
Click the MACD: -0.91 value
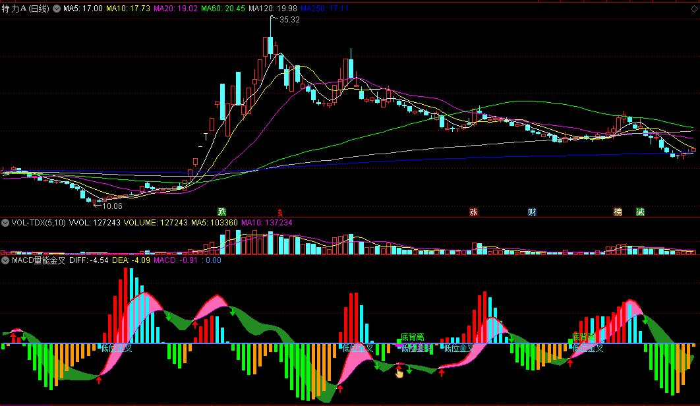pyautogui.click(x=175, y=260)
